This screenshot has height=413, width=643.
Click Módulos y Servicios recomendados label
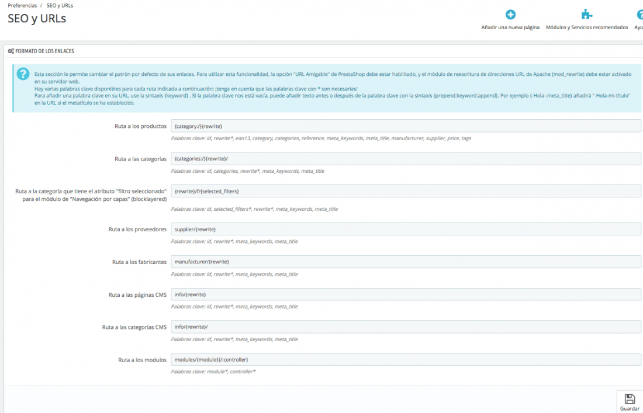click(x=587, y=27)
